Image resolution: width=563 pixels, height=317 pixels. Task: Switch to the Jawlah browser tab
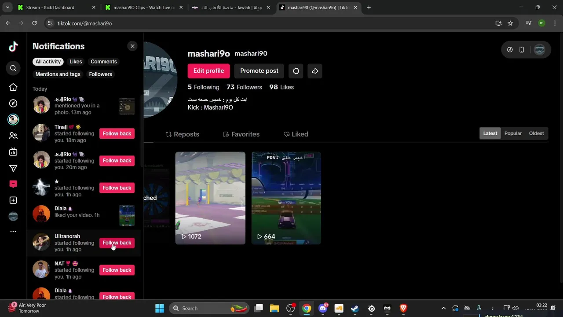[x=231, y=7]
